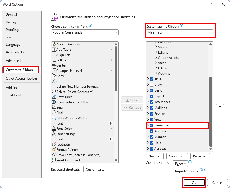Click the New Group button
Viewport: 230px width, 188px height.
[177, 156]
